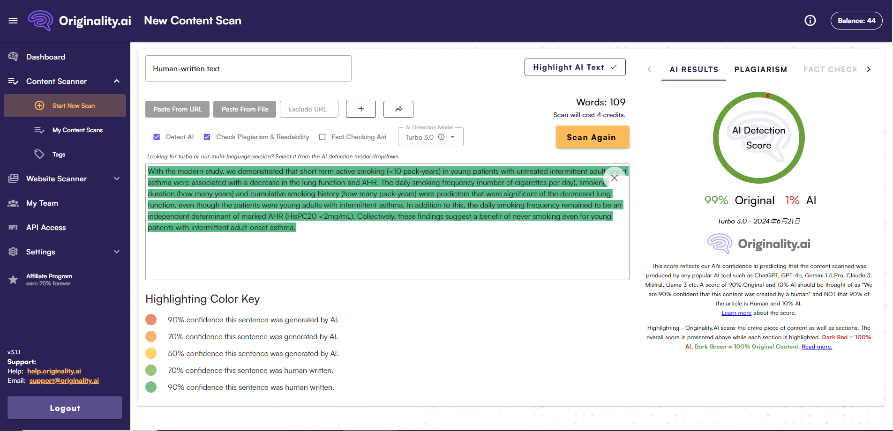Open the Learn more link about score
Image resolution: width=893 pixels, height=431 pixels.
point(736,313)
